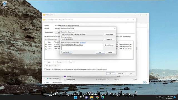Click Apply in Advanced Security Settings
The height and width of the screenshot is (100, 178).
pos(130,74)
